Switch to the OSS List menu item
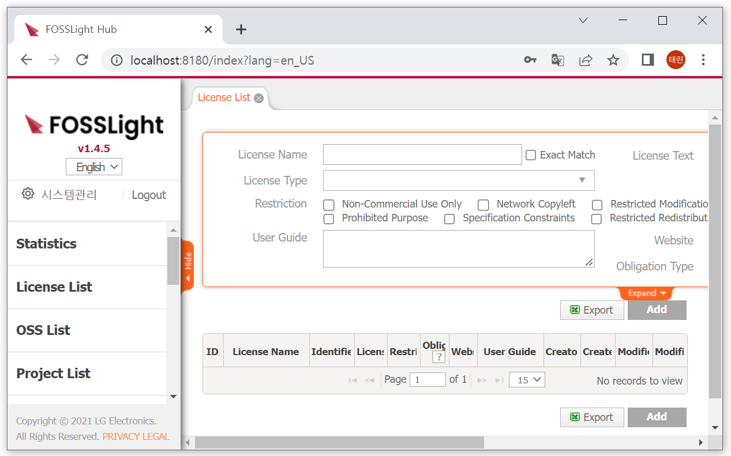731x456 pixels. 43,330
